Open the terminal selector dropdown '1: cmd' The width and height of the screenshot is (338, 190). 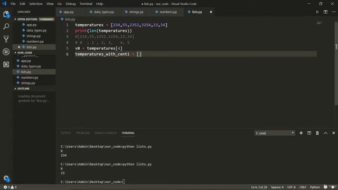tap(275, 133)
